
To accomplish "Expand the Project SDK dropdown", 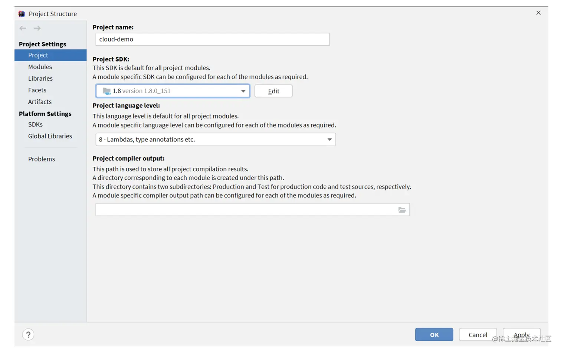I will point(243,91).
